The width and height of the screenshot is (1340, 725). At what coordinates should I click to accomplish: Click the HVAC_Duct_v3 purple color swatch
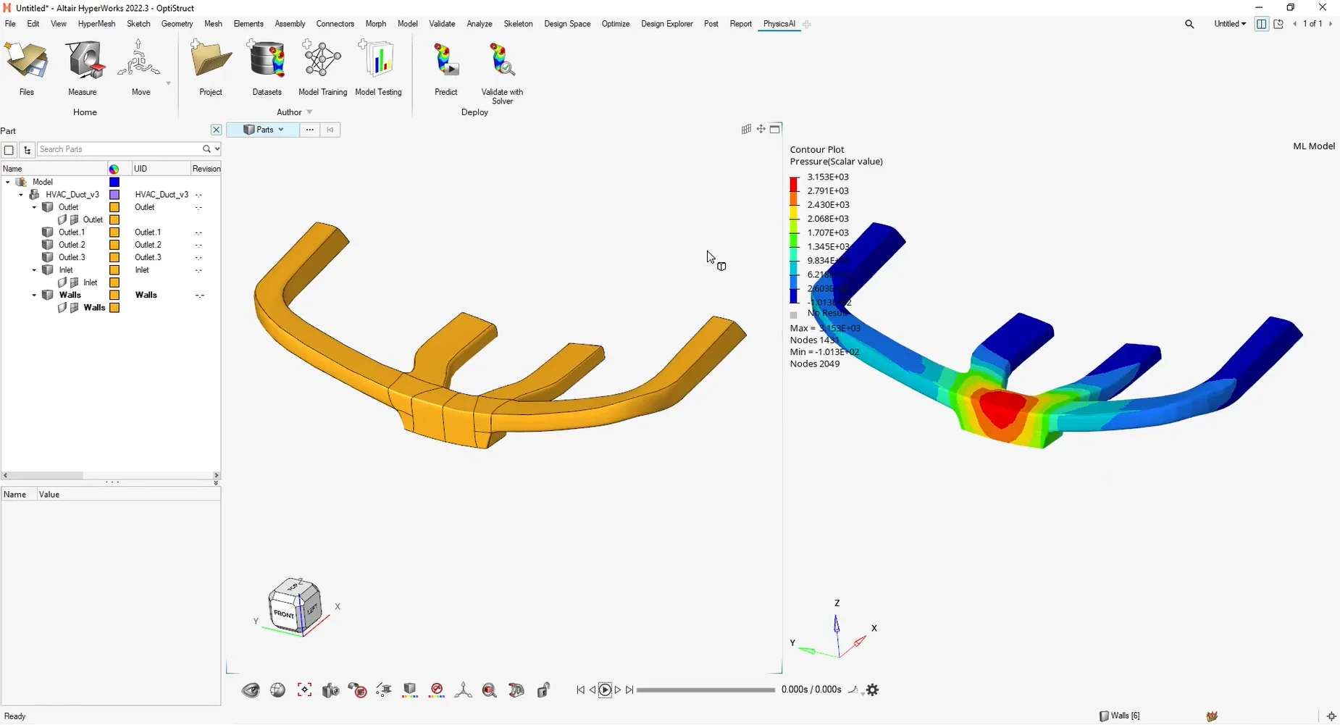[x=114, y=195]
